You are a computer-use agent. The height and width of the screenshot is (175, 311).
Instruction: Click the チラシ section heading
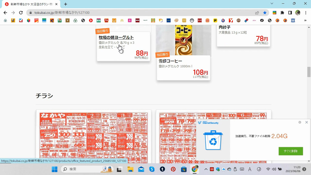click(44, 96)
